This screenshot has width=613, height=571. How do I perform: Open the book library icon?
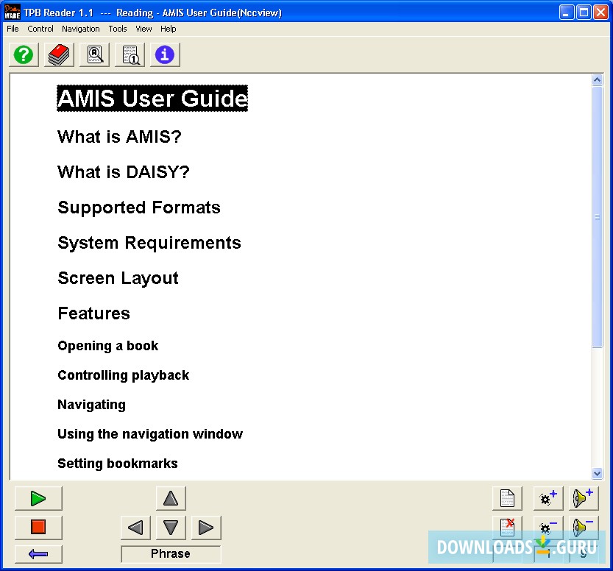tap(59, 54)
